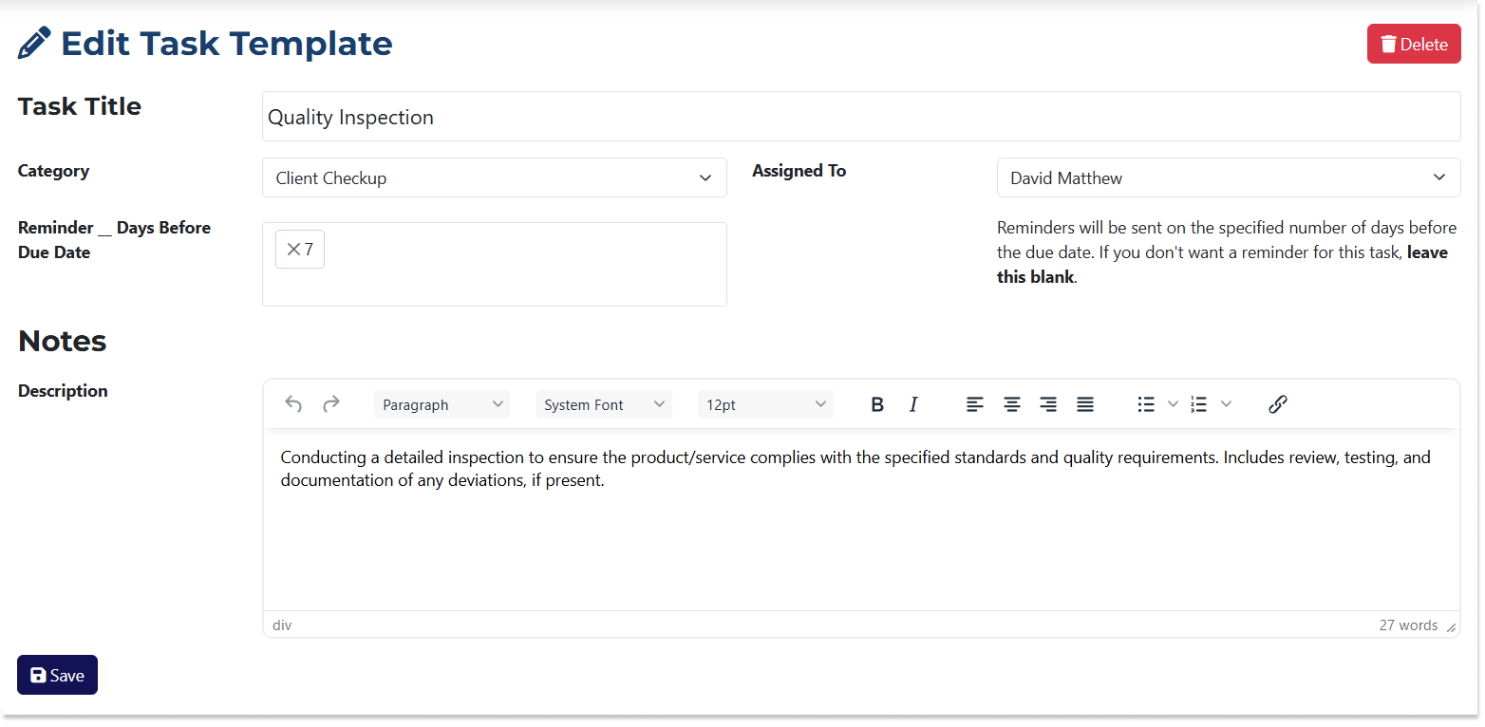Click the Save button

click(56, 675)
